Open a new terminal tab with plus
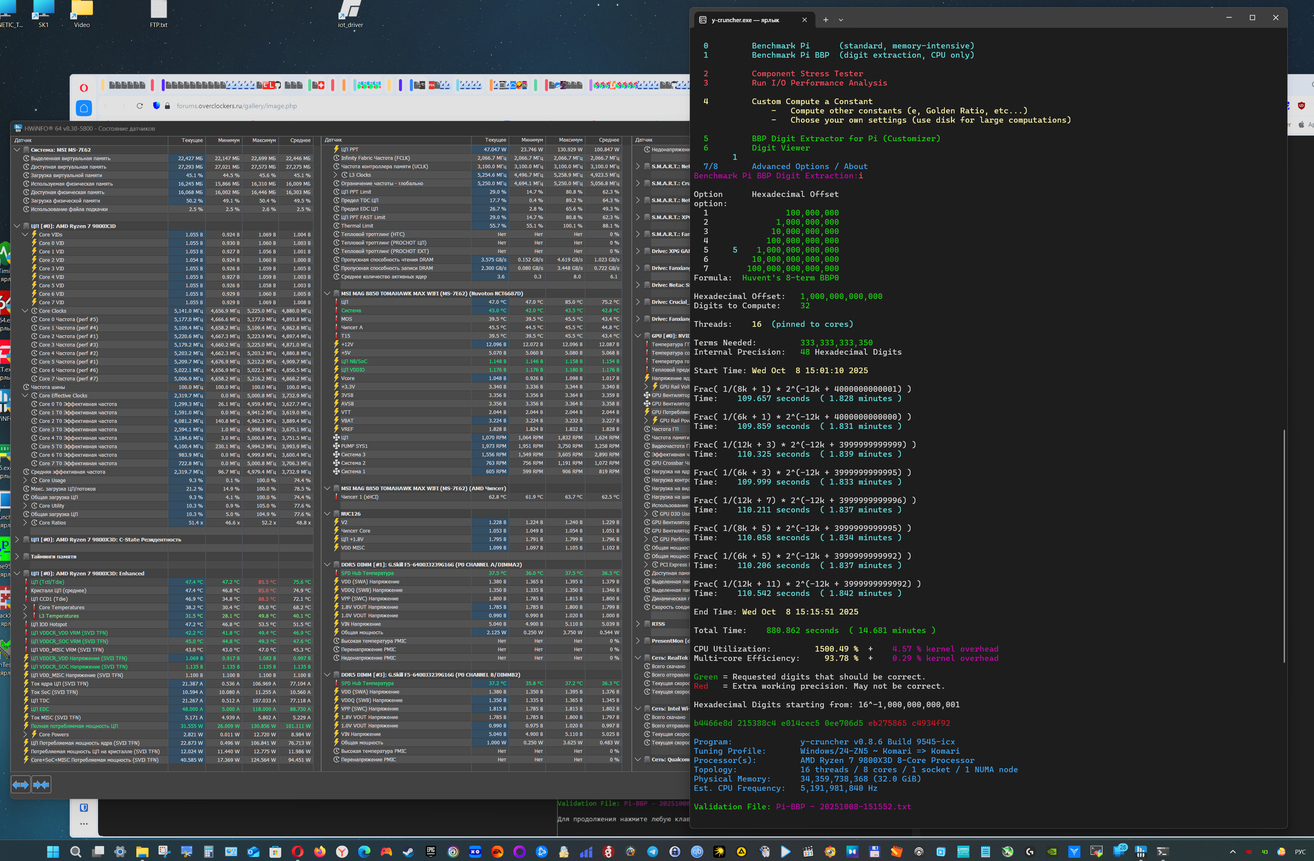The width and height of the screenshot is (1314, 861). tap(825, 20)
